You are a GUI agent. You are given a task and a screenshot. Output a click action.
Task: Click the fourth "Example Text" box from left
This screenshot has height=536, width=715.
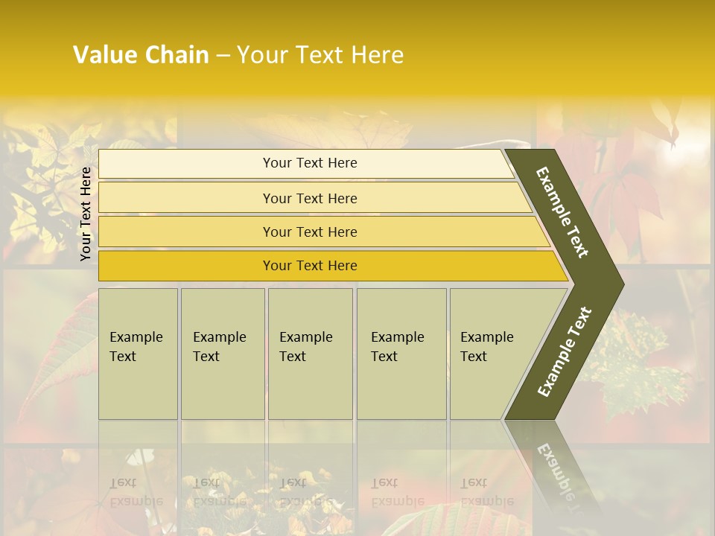point(401,354)
